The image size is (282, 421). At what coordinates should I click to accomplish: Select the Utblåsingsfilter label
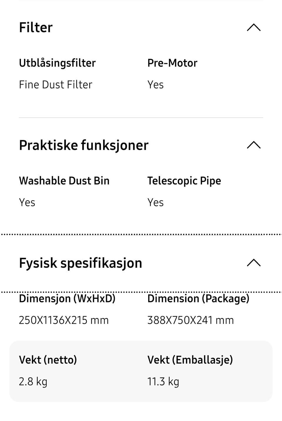pos(57,63)
